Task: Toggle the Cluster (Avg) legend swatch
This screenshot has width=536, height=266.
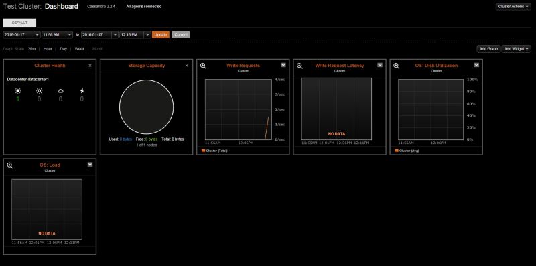Action: click(397, 151)
